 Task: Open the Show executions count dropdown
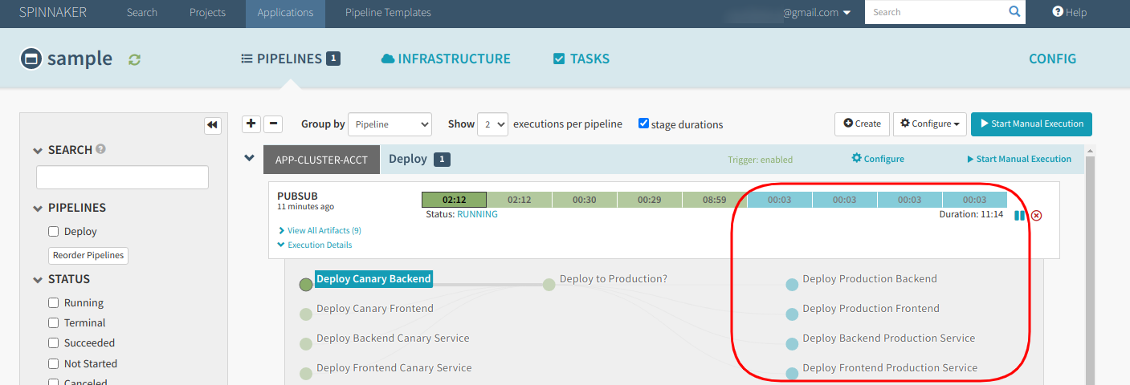tap(492, 124)
